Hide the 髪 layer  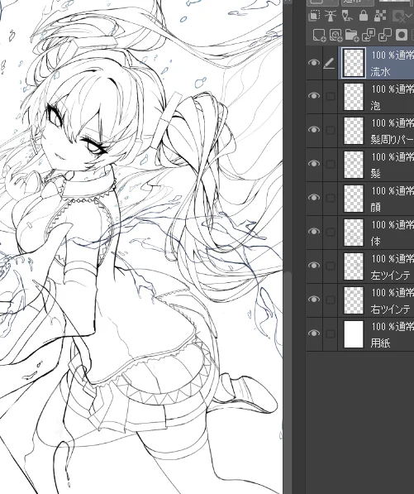[x=314, y=164]
